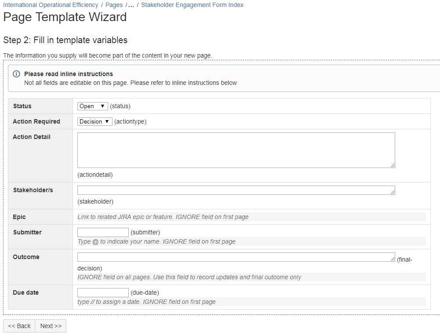The image size is (440, 336).
Task: Expand the breadcrumb ellipsis
Action: pyautogui.click(x=131, y=5)
